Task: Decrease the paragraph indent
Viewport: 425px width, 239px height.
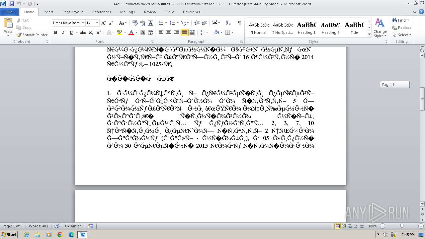Action: pos(197,23)
